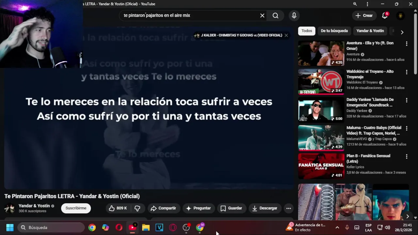Open the V app taskbar icon
418x235 pixels.
(159, 227)
